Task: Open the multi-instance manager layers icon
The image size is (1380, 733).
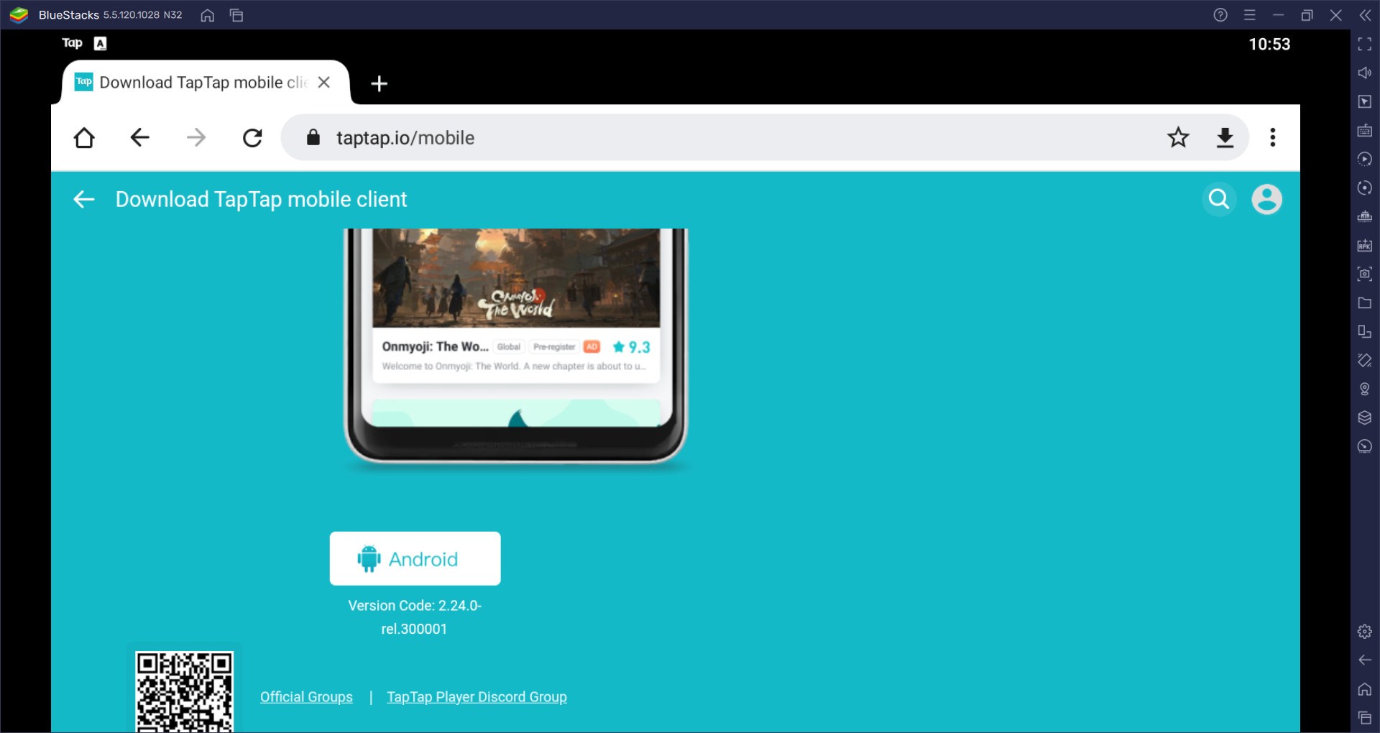Action: (1365, 418)
